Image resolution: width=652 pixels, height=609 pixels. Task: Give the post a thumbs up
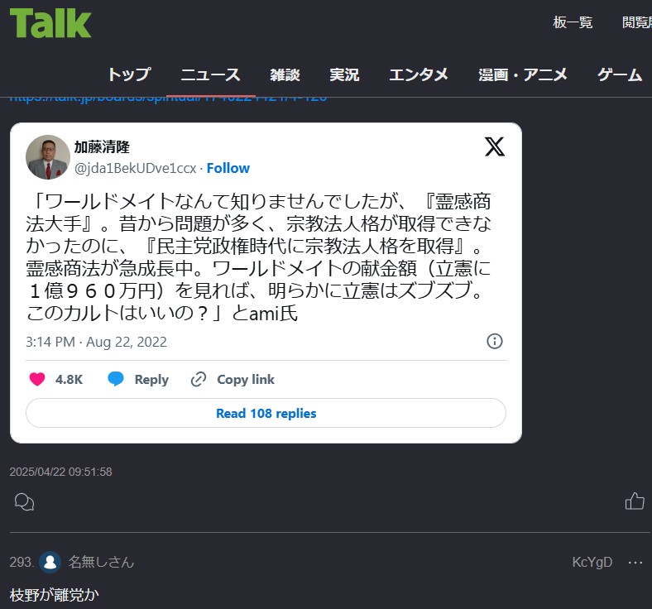click(x=635, y=501)
